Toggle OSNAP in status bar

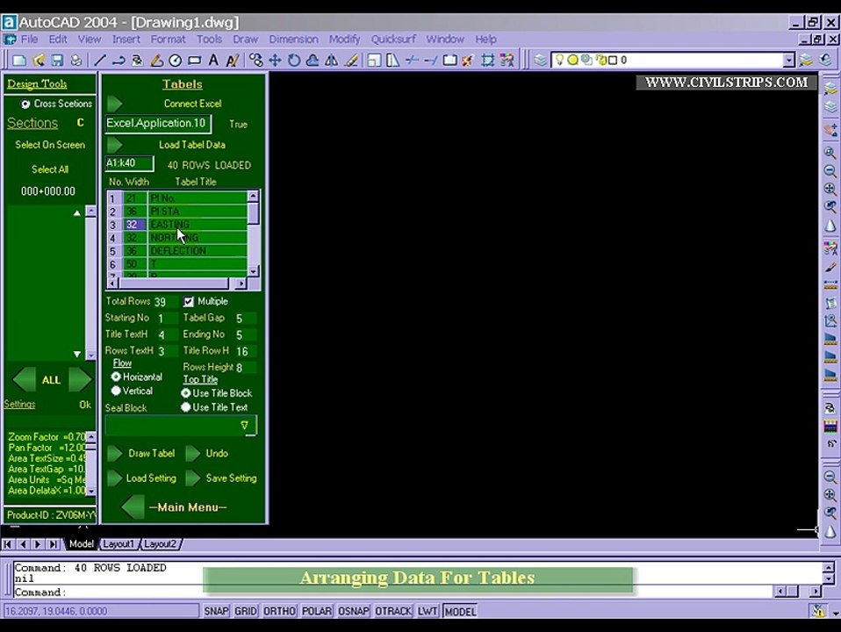coord(354,611)
